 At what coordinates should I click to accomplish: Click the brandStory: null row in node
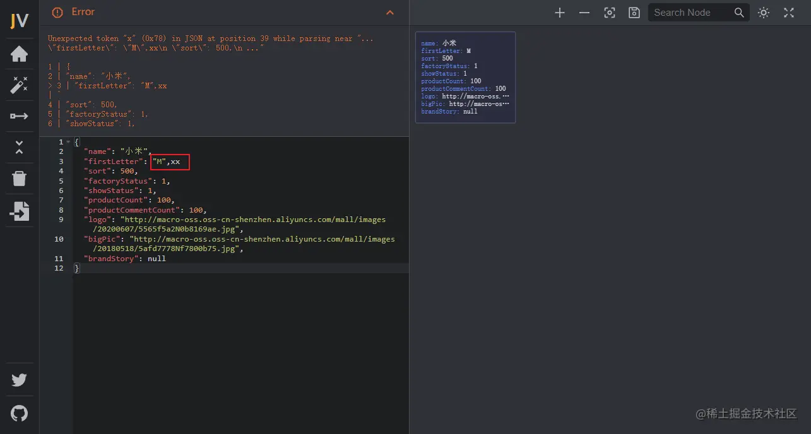point(449,112)
